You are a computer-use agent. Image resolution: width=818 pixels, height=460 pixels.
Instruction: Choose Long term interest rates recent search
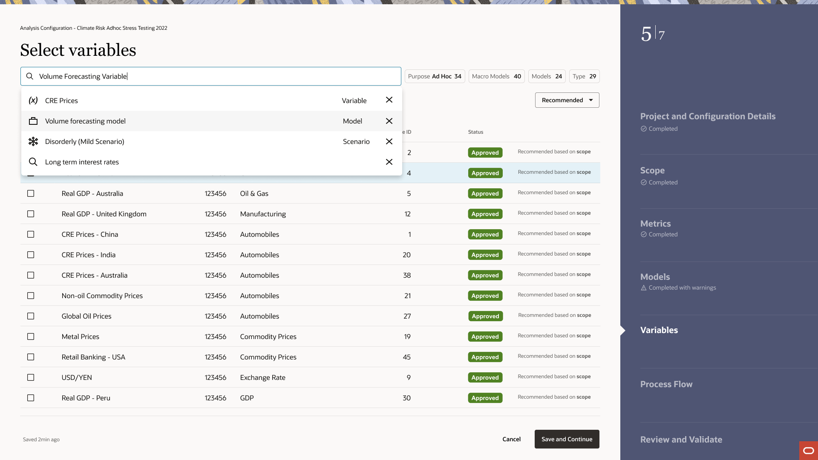click(x=211, y=162)
